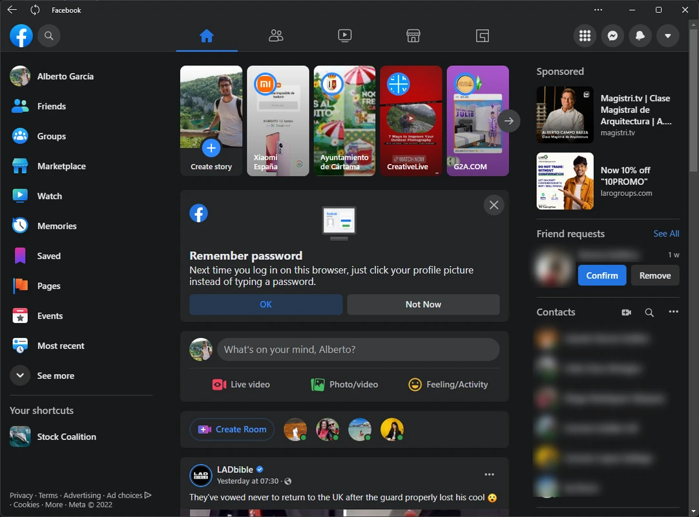Click the What's on your mind field
The height and width of the screenshot is (517, 699).
358,349
